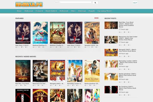Click comment icon under No Smoking recent post
The image size is (153, 102).
(x=124, y=95)
